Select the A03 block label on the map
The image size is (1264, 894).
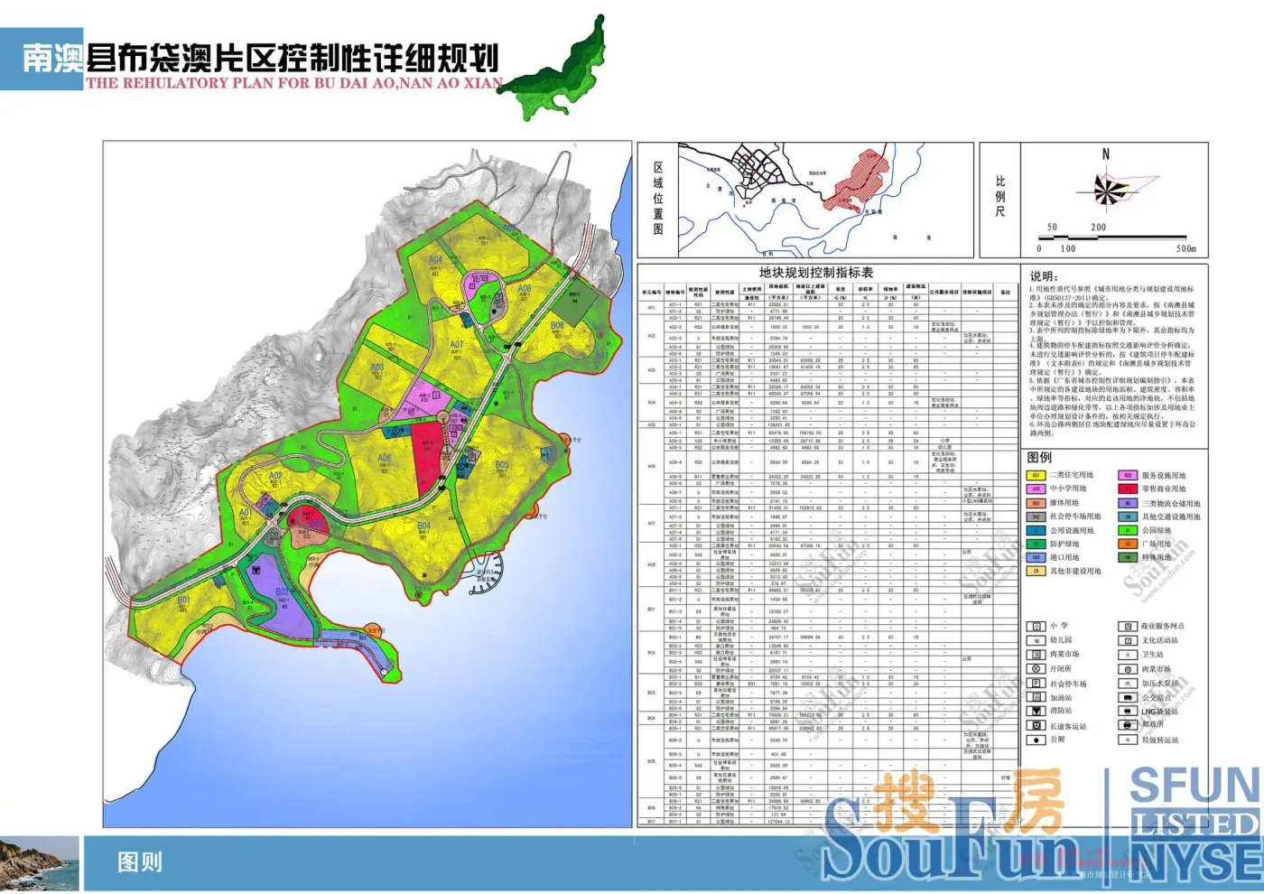(376, 368)
